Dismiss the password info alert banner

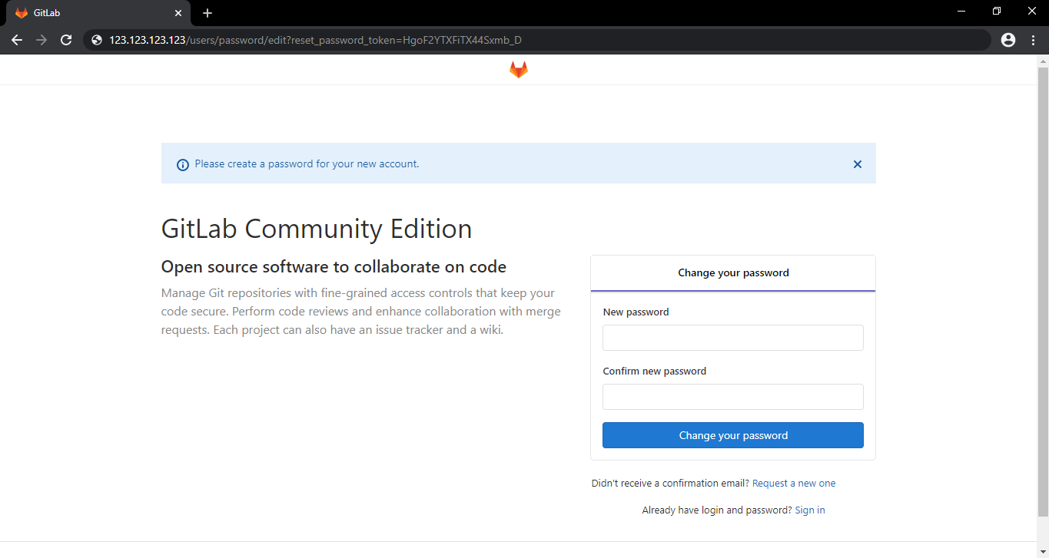(858, 164)
